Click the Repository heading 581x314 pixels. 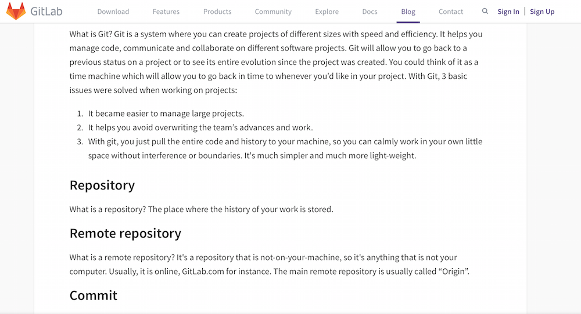(x=102, y=185)
